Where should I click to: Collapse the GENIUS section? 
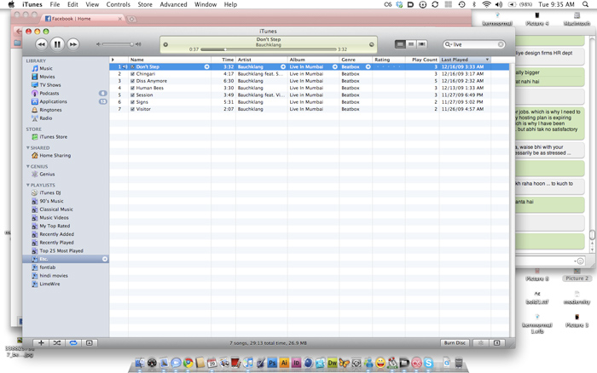[28, 167]
